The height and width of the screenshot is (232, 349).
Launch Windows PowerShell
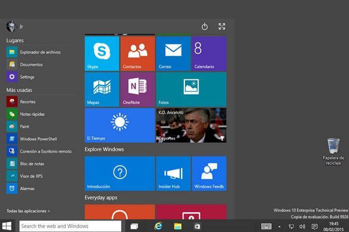click(x=40, y=139)
